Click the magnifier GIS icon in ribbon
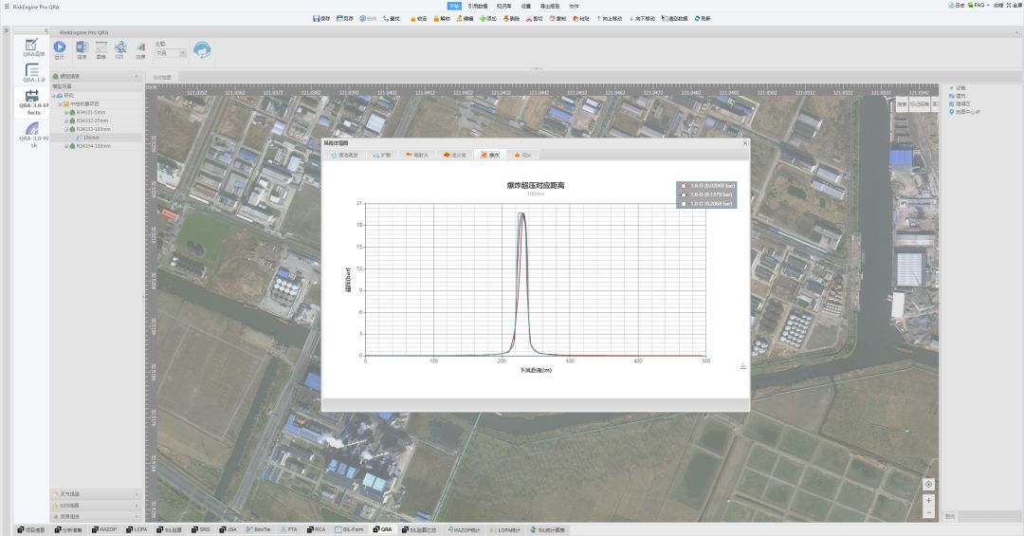Screen dimensions: 1024x536 point(120,47)
